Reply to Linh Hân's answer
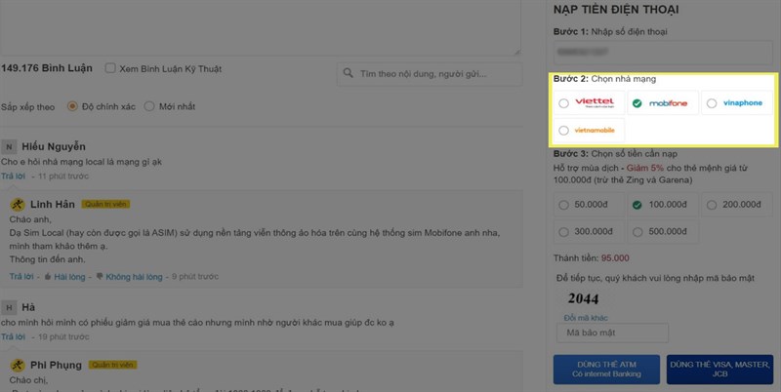 coord(21,277)
